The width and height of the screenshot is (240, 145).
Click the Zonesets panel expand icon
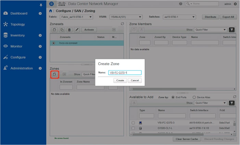pyautogui.click(x=114, y=30)
